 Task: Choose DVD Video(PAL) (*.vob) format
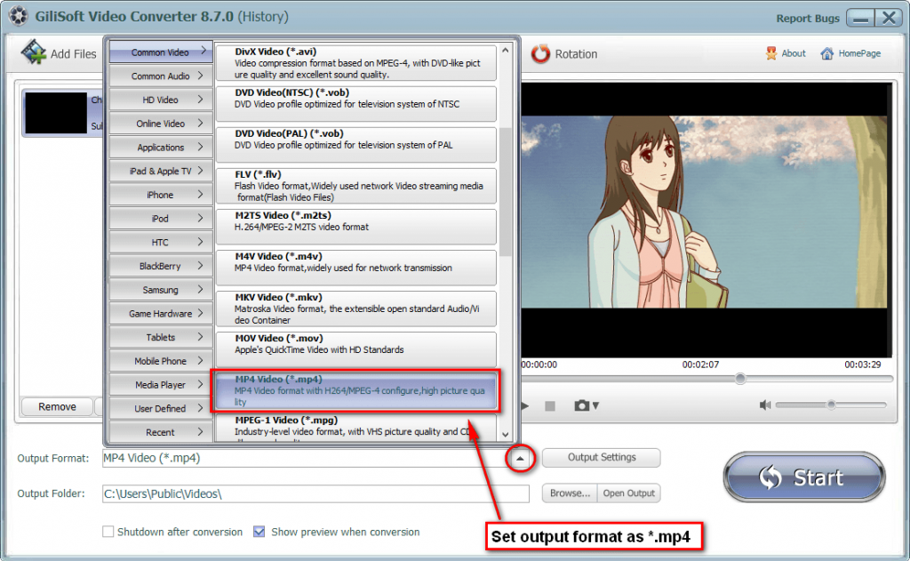point(356,145)
